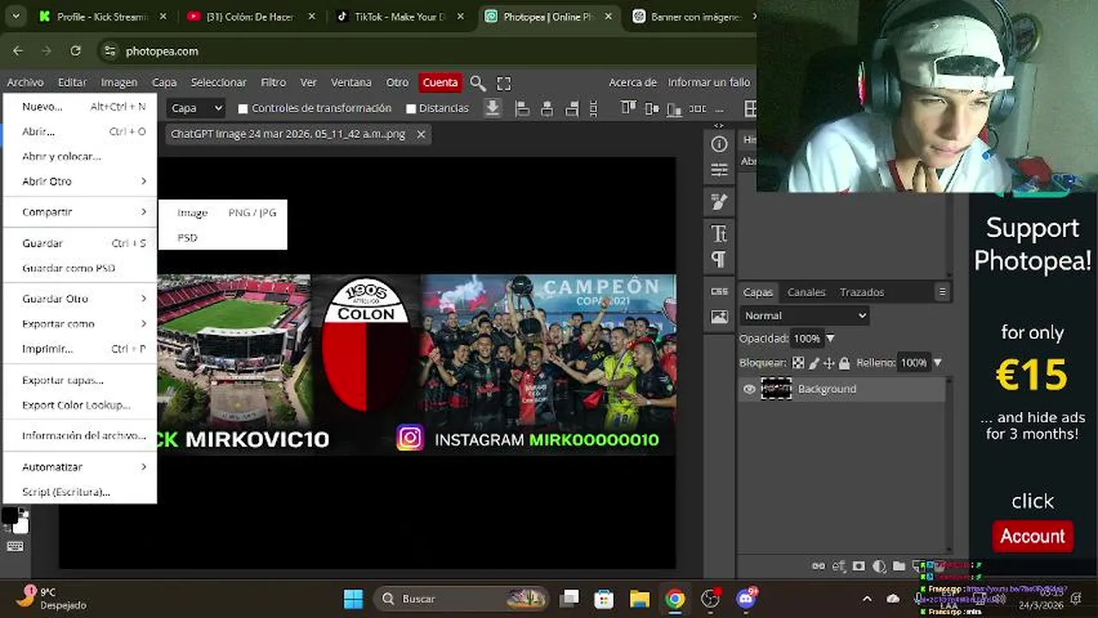This screenshot has width=1098, height=618.
Task: Select PSD in Compartir submenu
Action: pos(223,238)
